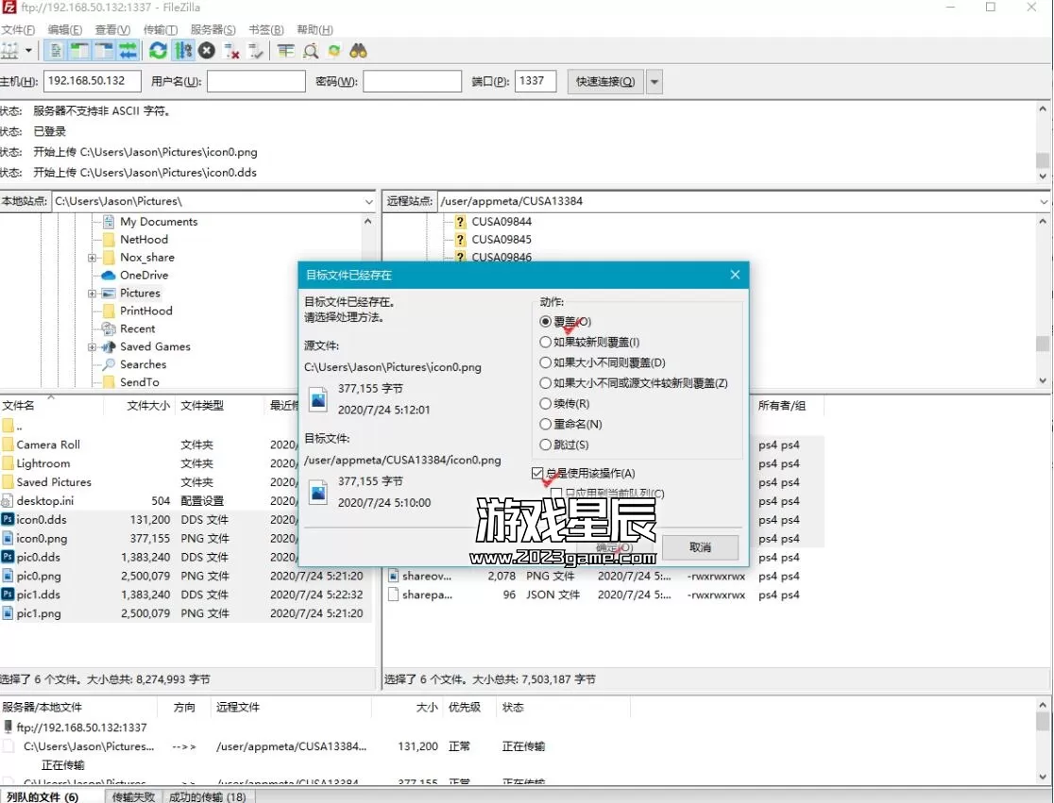
Task: Expand the Pictures folder tree node
Action: [93, 293]
